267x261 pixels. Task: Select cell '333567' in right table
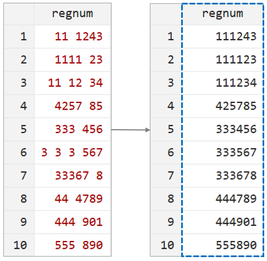point(222,152)
